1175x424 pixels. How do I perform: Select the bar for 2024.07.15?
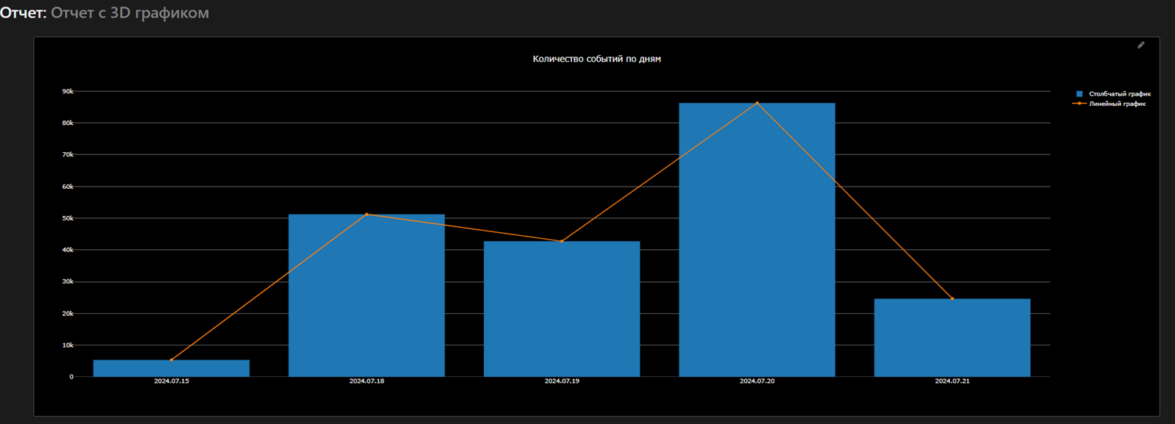tap(172, 368)
